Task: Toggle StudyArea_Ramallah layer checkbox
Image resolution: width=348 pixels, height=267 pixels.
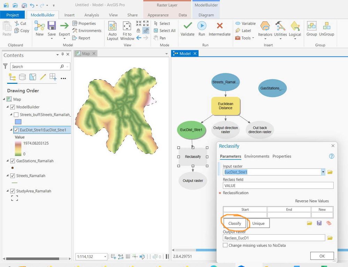Action: [13, 191]
